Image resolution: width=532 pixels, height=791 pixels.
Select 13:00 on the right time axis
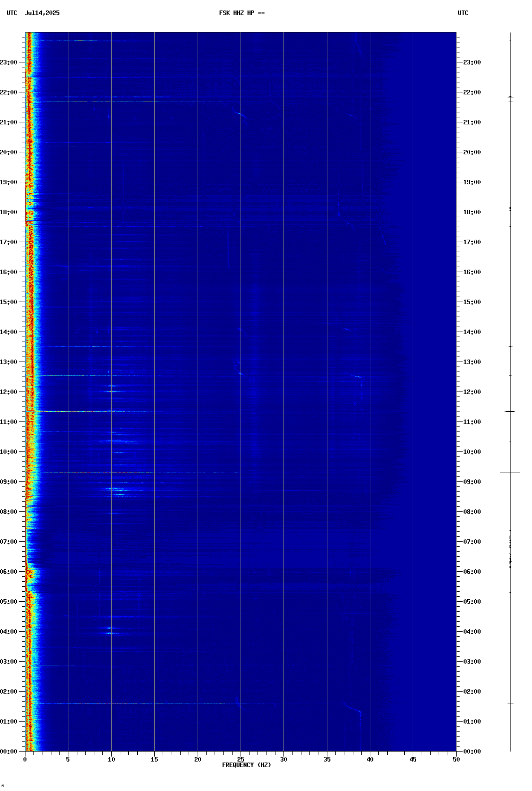pyautogui.click(x=472, y=362)
